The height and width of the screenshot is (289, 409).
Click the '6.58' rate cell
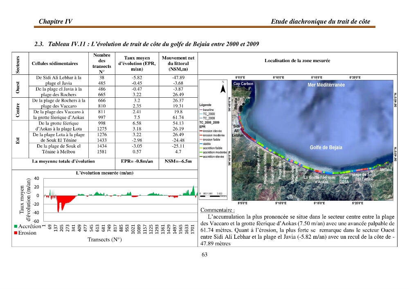(137, 123)
